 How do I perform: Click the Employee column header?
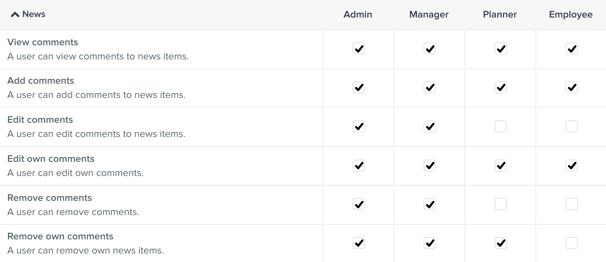(x=571, y=14)
